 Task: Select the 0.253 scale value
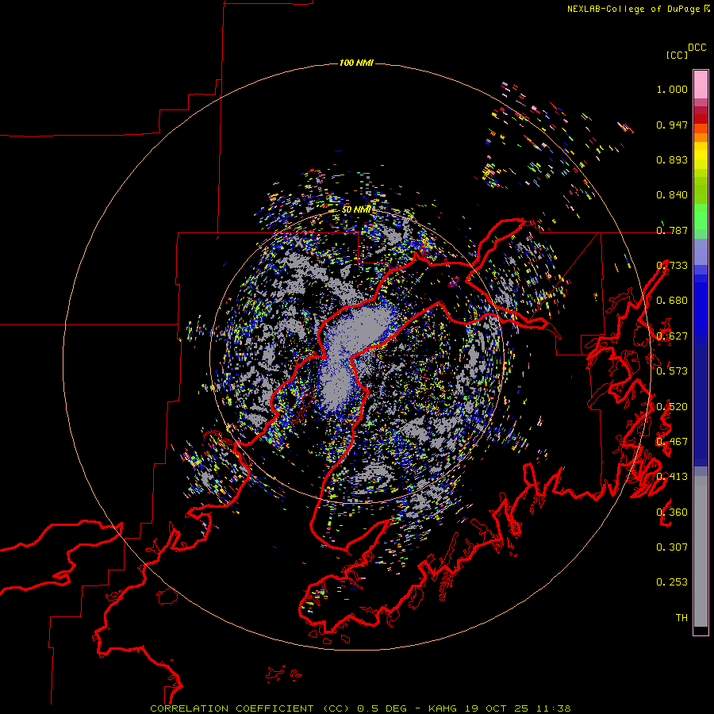click(x=672, y=582)
